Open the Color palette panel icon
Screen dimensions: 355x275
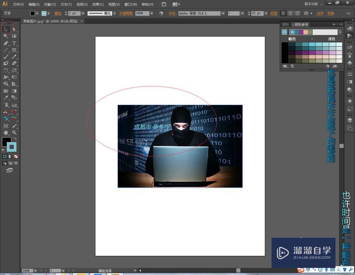[x=350, y=28]
